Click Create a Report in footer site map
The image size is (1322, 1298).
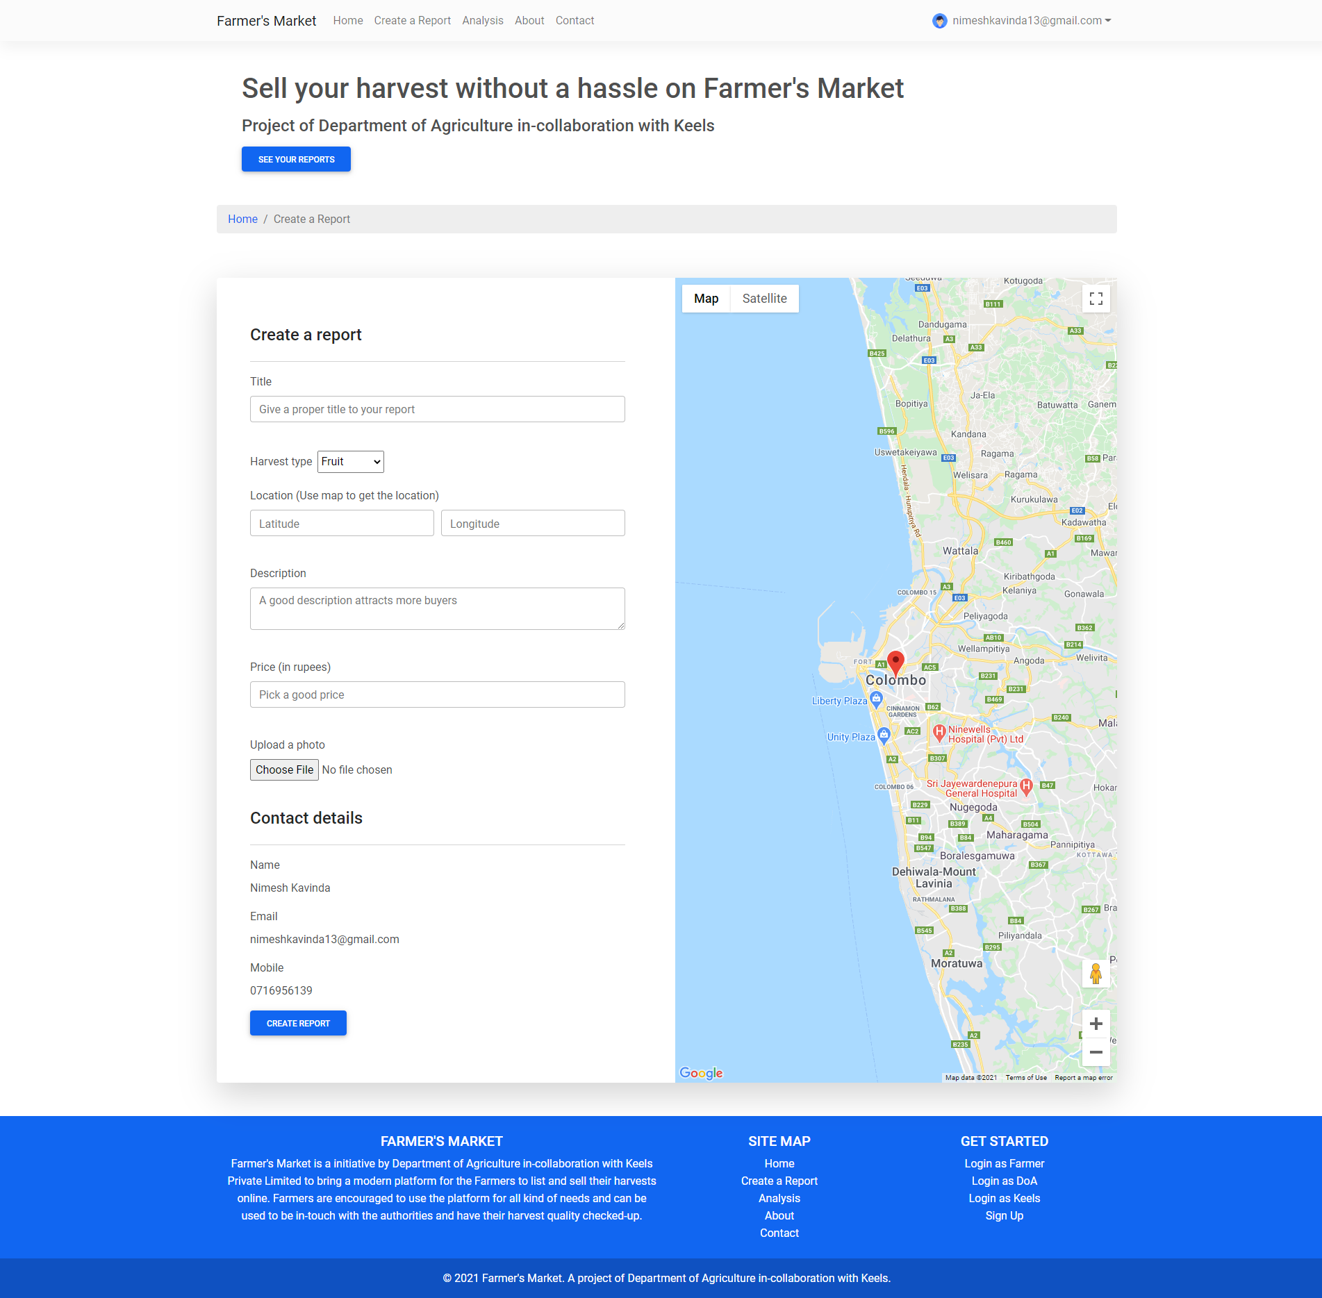[x=779, y=1181]
